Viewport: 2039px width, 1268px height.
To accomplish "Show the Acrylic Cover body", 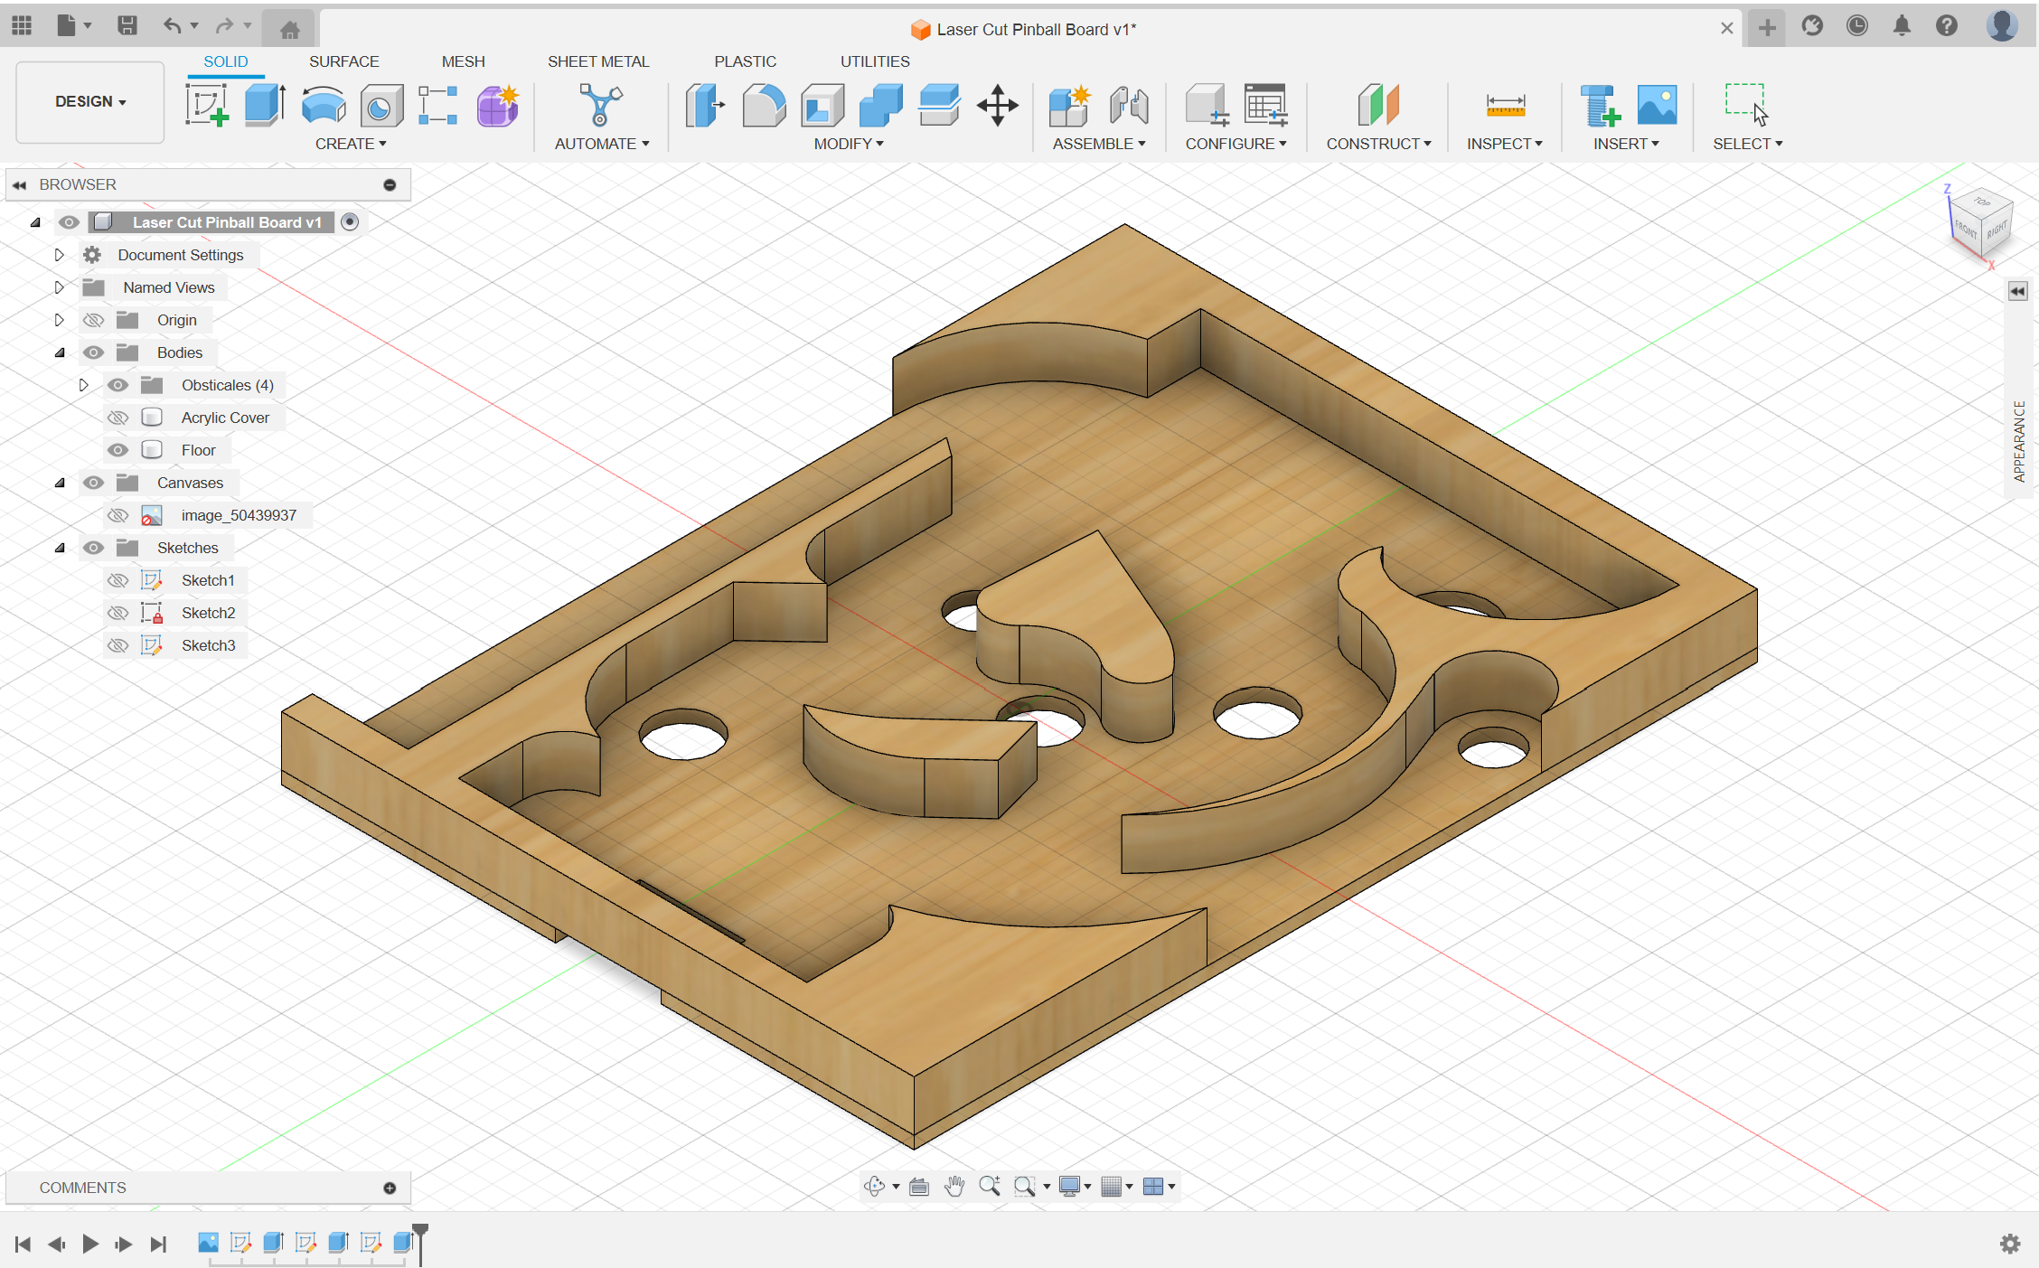I will pos(117,418).
